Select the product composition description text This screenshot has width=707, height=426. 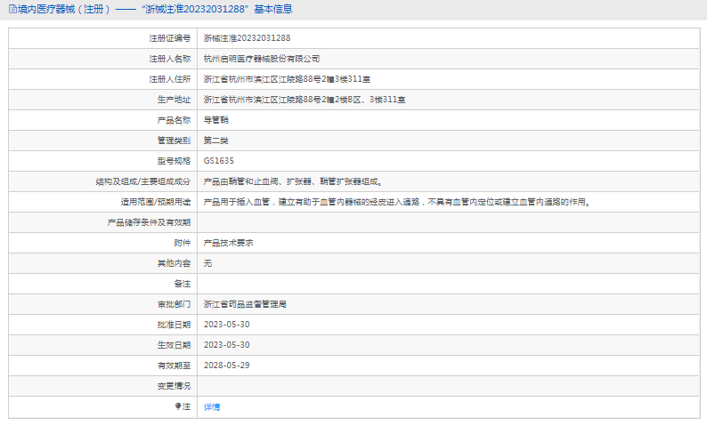(x=294, y=181)
